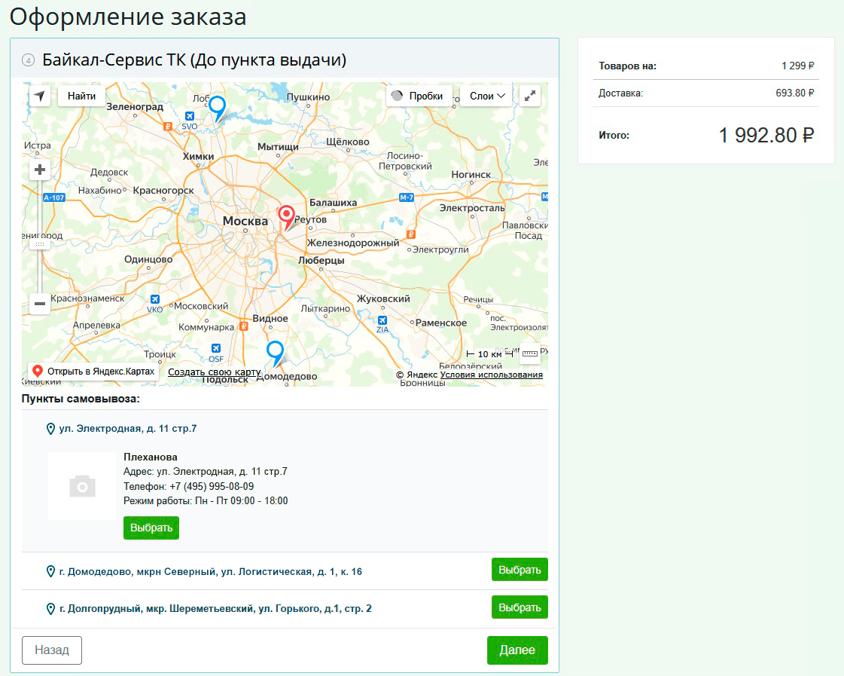The height and width of the screenshot is (676, 844).
Task: Zoom in the map with plus button
Action: coord(40,170)
